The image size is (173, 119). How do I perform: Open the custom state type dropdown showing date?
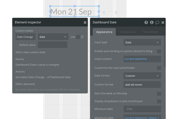tap(53, 37)
